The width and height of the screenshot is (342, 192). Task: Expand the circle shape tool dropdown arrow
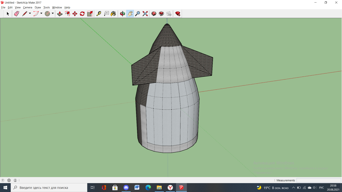tap(53, 13)
